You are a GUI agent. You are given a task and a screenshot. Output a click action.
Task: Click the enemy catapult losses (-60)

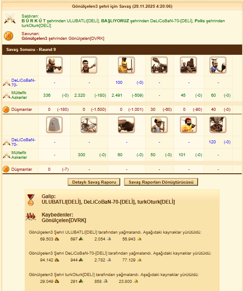click(x=167, y=110)
